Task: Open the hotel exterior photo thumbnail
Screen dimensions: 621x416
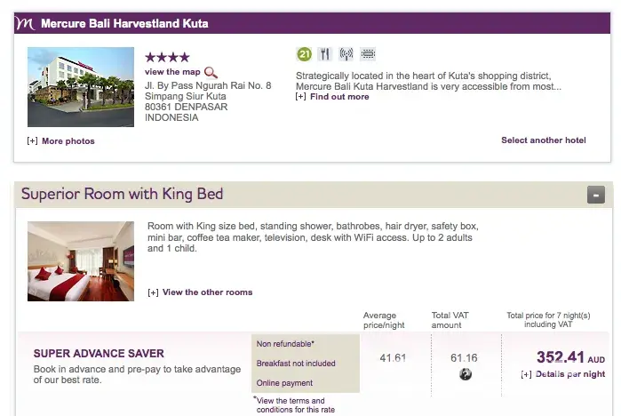Action: 81,87
